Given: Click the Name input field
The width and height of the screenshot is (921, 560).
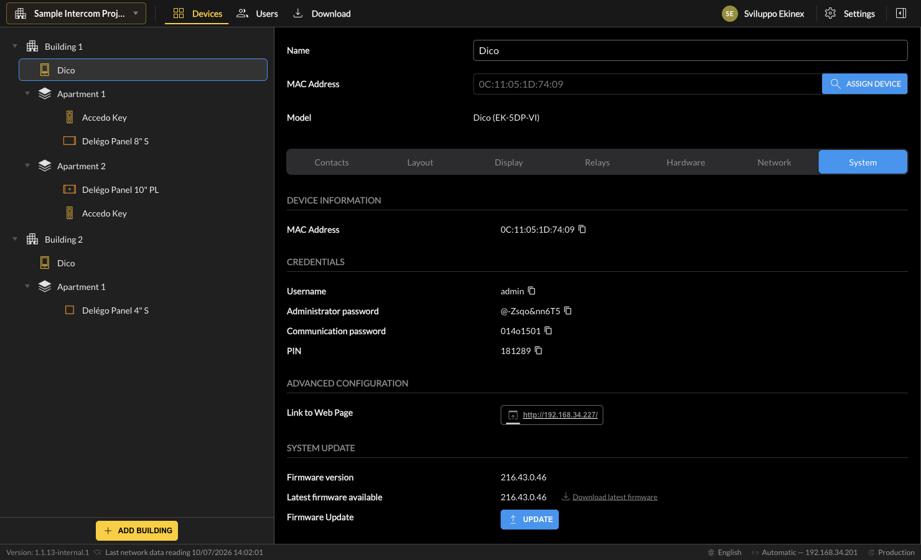Looking at the screenshot, I should click(690, 50).
